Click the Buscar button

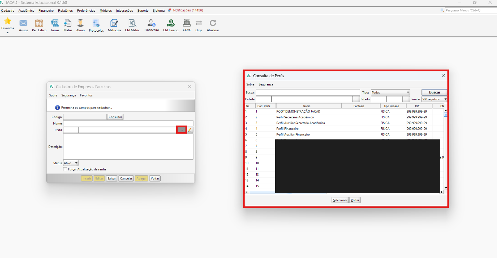click(x=434, y=93)
